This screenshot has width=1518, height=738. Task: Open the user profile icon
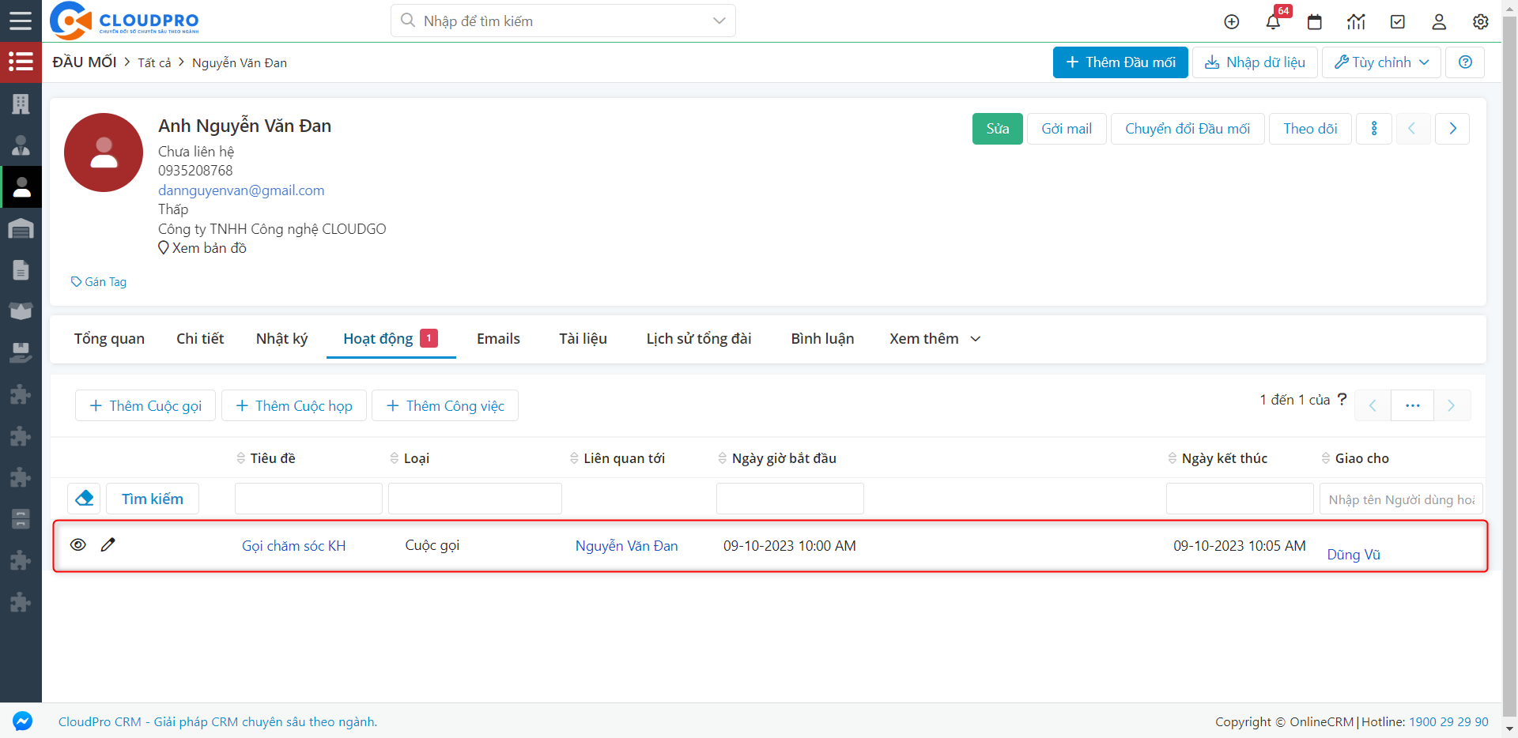point(1439,22)
